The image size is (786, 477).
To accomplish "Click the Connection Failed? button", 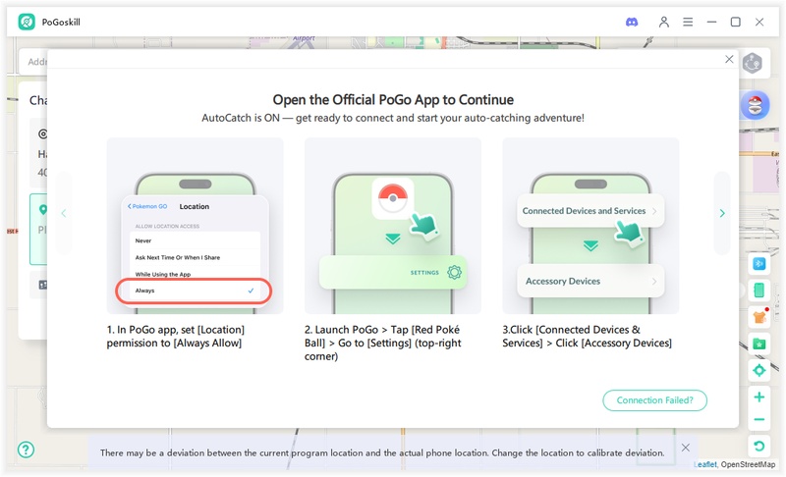I will point(654,400).
